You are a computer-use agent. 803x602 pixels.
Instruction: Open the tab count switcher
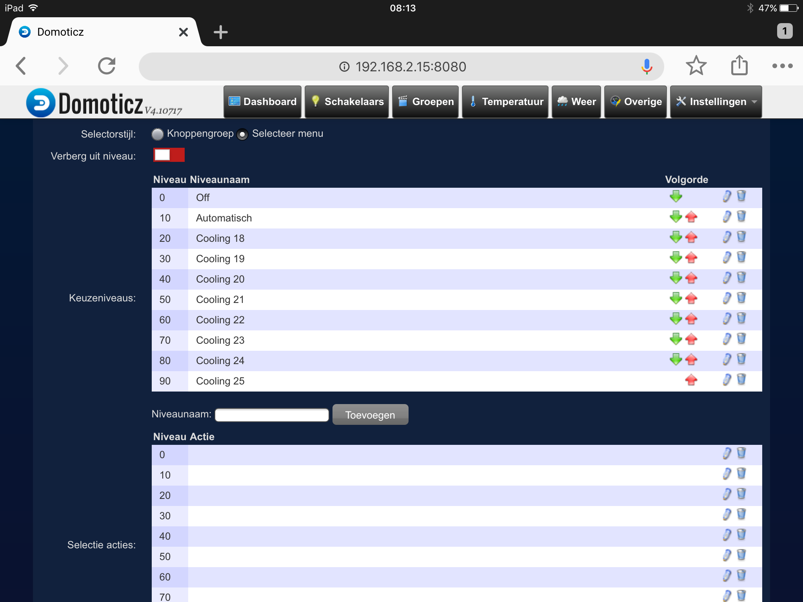coord(784,31)
